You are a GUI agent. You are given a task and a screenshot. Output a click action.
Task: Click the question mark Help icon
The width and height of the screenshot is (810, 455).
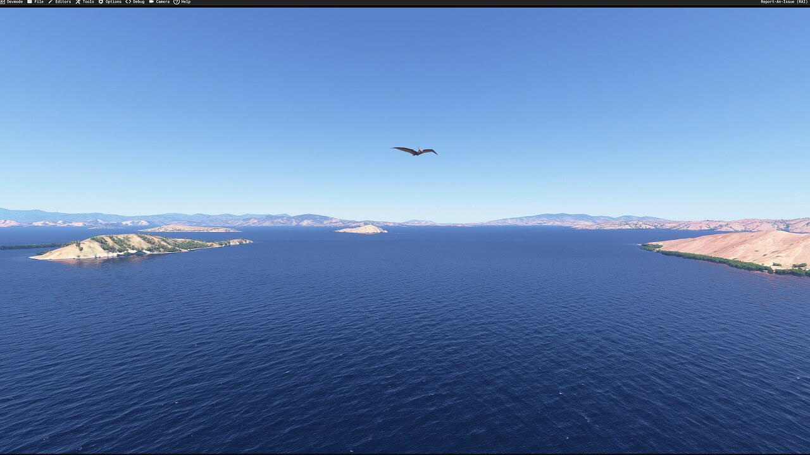177,2
